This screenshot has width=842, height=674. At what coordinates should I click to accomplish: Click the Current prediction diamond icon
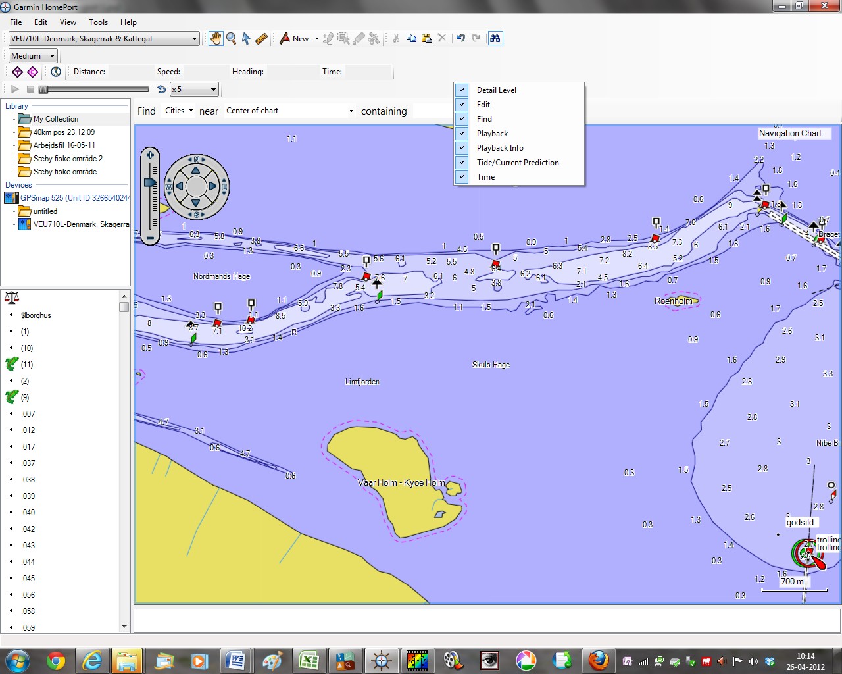[32, 72]
